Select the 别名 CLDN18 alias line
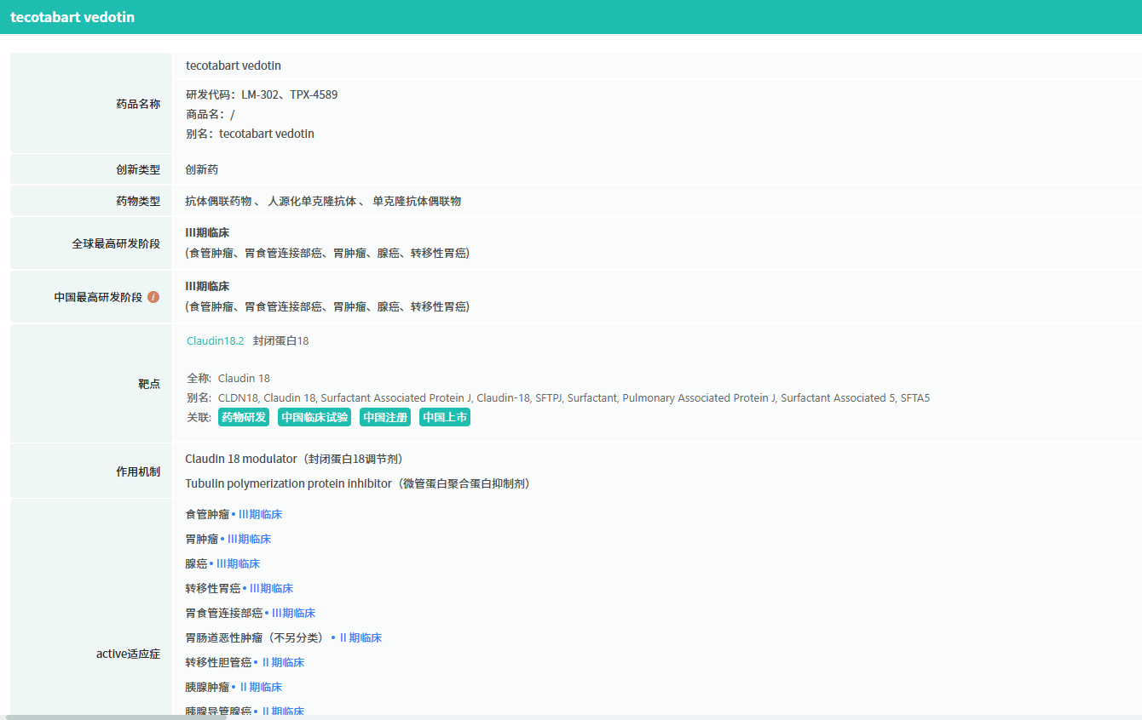Viewport: 1142px width, 720px height. (x=558, y=398)
